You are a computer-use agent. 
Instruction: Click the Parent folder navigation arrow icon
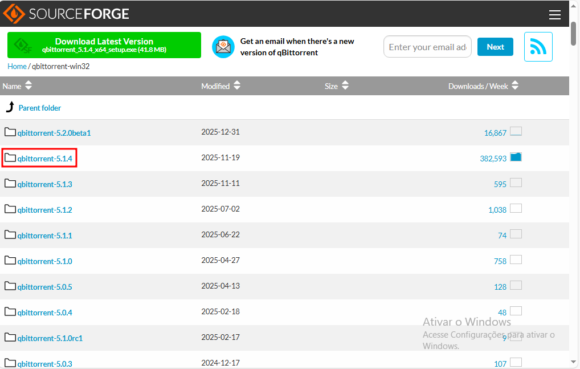tap(9, 107)
